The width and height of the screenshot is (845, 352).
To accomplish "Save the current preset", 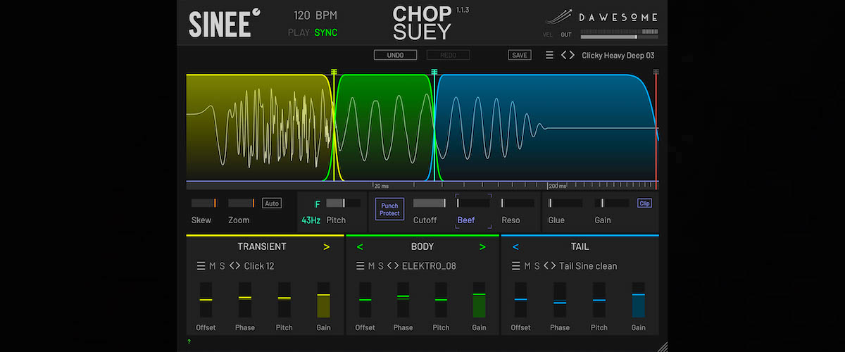I will point(520,55).
